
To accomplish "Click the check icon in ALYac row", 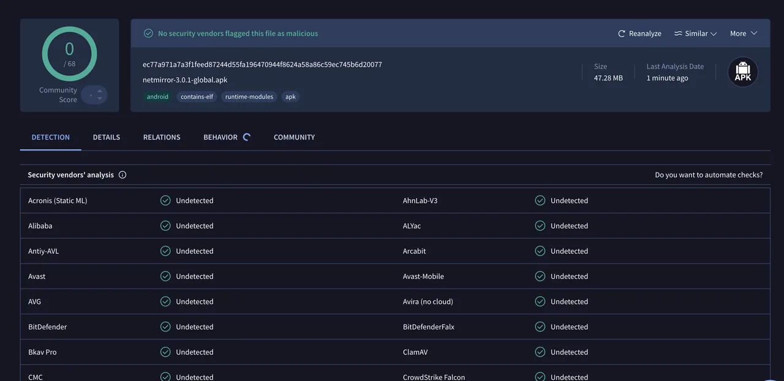I will 540,226.
